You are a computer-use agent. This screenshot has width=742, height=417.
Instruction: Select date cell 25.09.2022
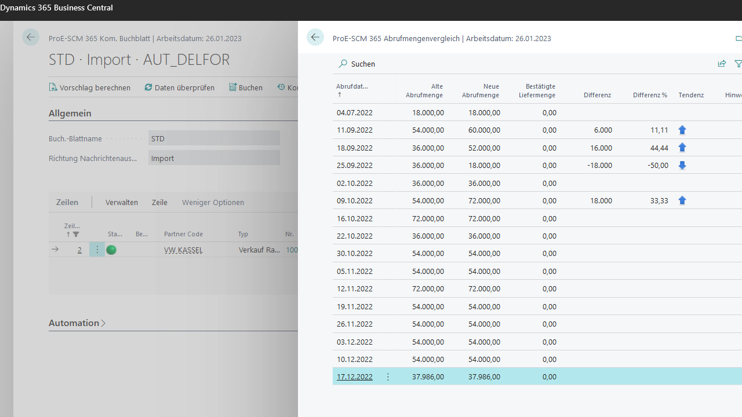pos(355,166)
